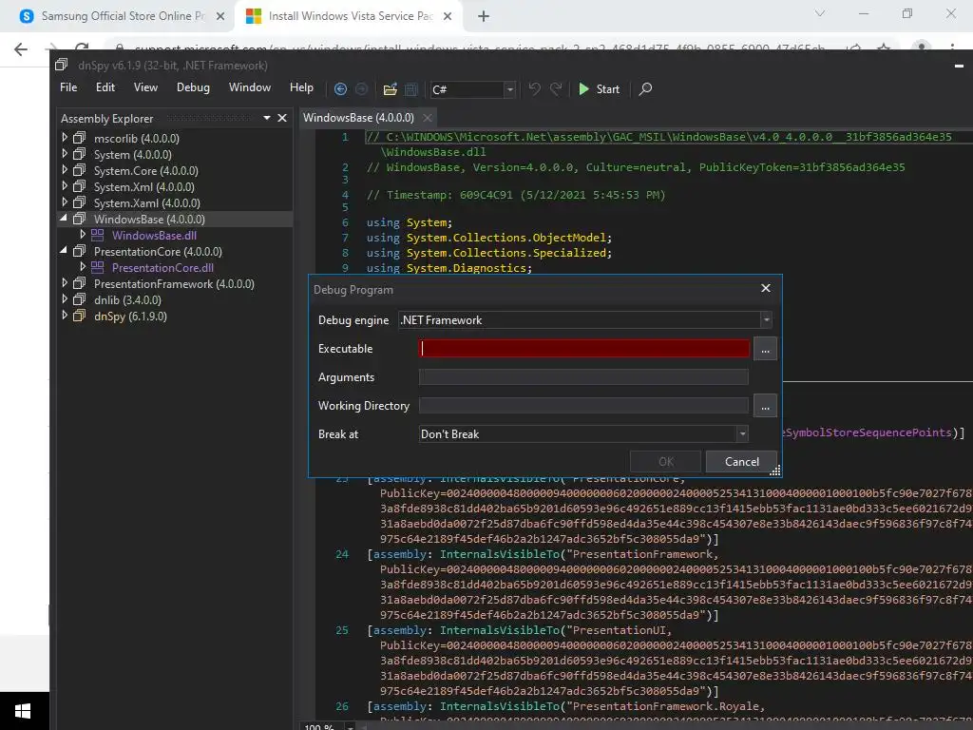Click the PresentationCore.dll module icon
973x730 pixels.
click(x=98, y=267)
